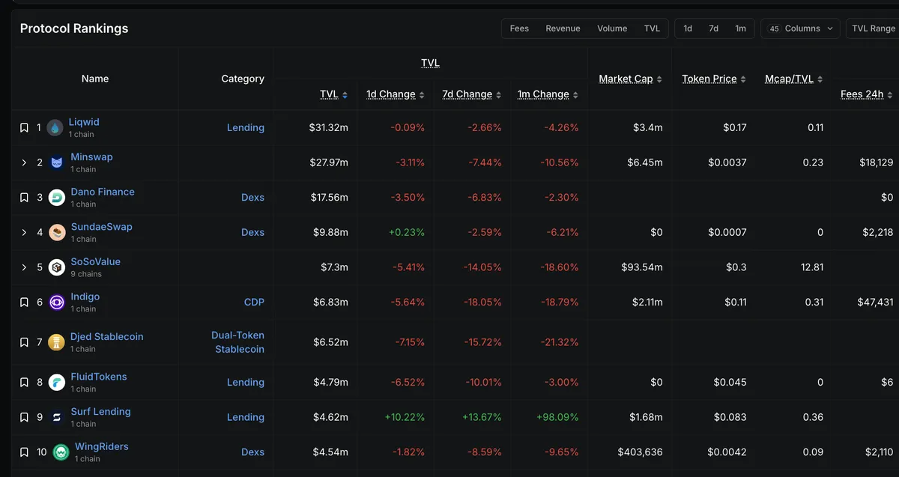Click the SoSoValue cube logo
Screen dimensions: 899x477
(x=57, y=267)
